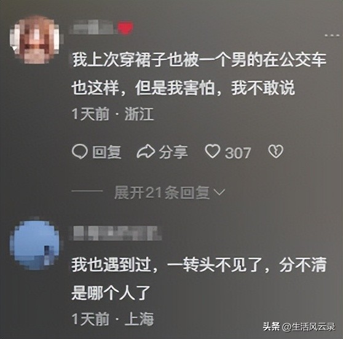This screenshot has height=339, width=343.
Task: Expand the 21 hidden replies
Action: point(162,193)
